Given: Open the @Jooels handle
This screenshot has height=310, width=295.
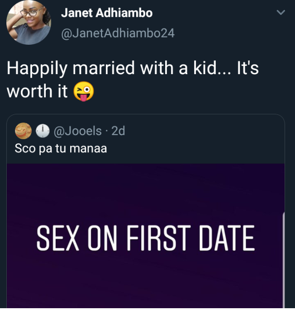Looking at the screenshot, I should pos(78,131).
